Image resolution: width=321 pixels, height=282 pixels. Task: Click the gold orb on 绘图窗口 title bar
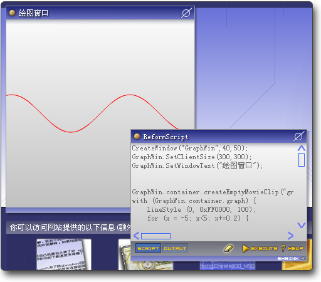click(12, 13)
